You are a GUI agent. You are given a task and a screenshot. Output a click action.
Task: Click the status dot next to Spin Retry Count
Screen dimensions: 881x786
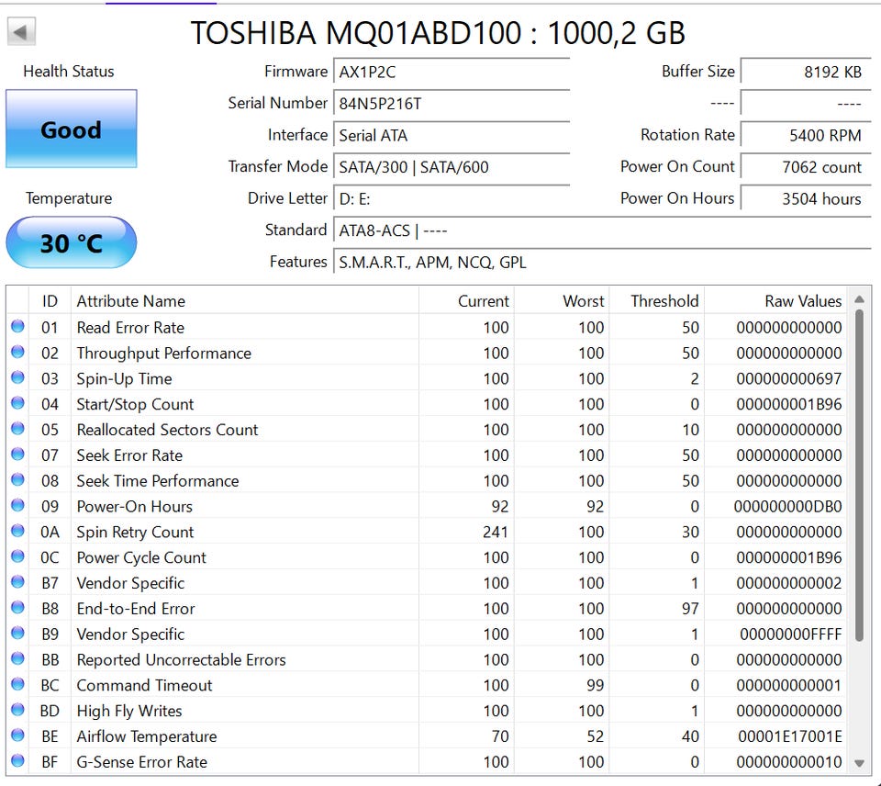(17, 532)
